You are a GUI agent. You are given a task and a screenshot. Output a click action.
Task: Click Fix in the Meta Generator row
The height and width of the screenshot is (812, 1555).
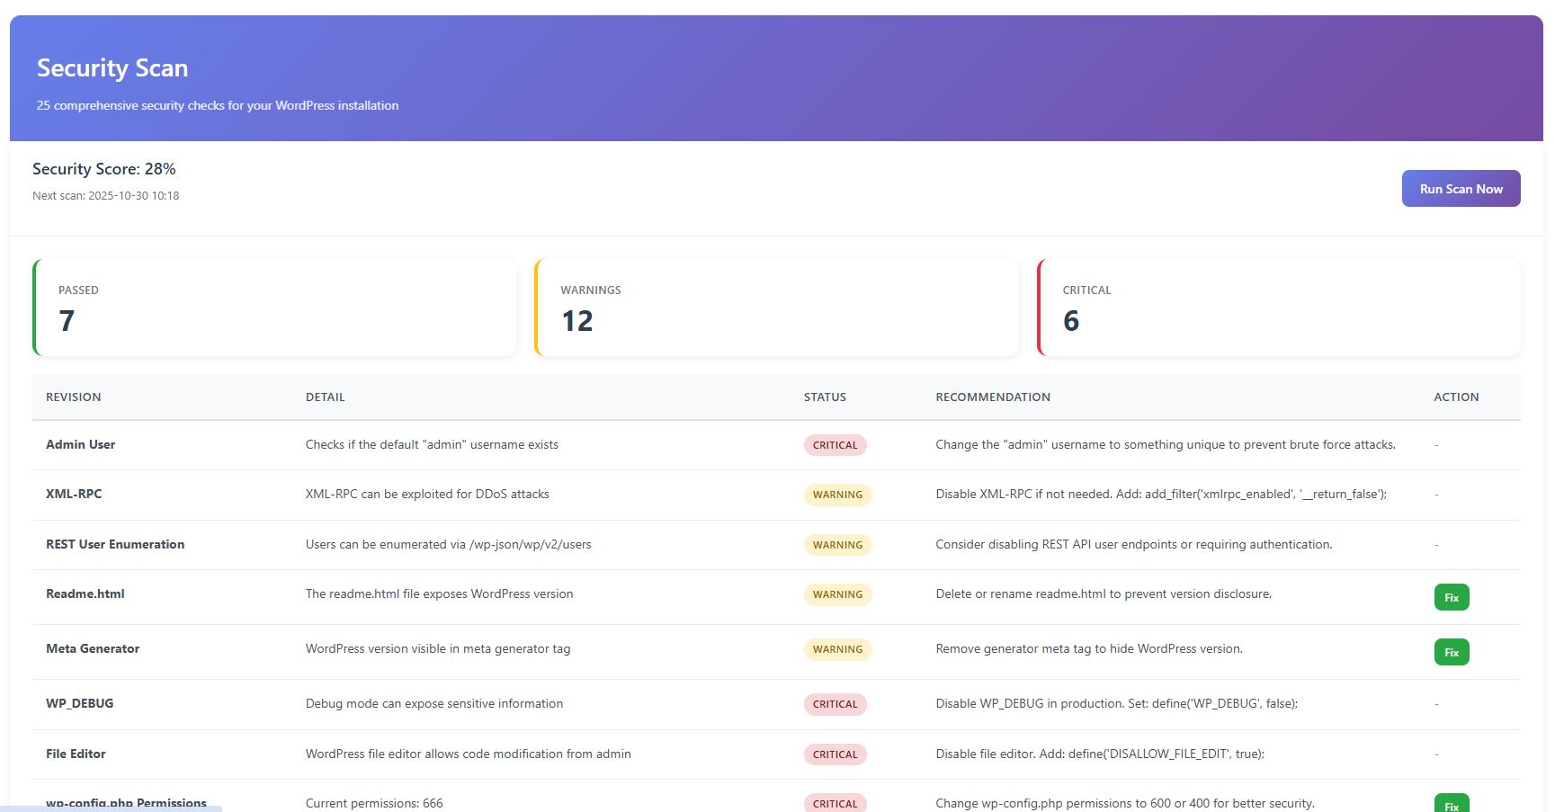[1452, 652]
